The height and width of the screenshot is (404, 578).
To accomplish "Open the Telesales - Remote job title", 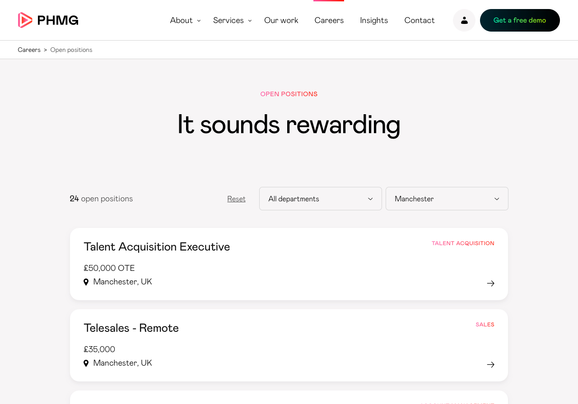I will pos(131,328).
